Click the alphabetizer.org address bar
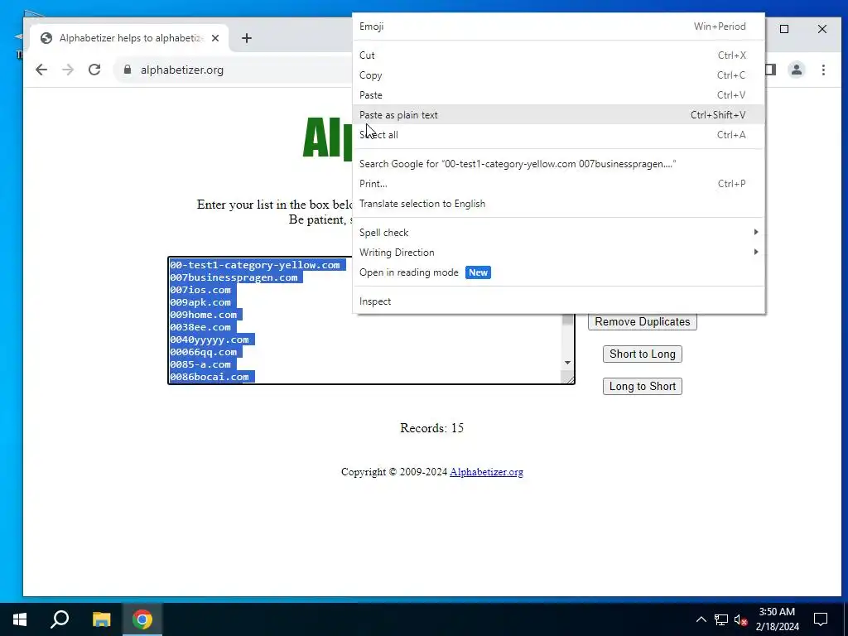The image size is (848, 636). (233, 70)
